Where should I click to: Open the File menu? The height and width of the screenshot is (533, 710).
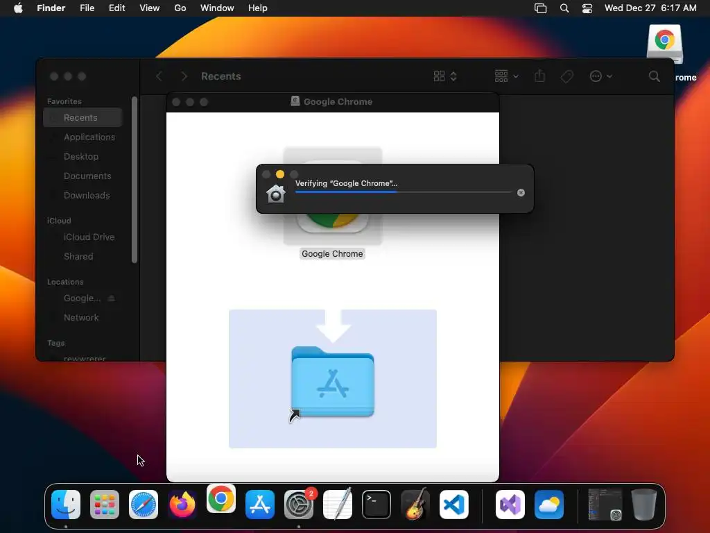pos(87,8)
